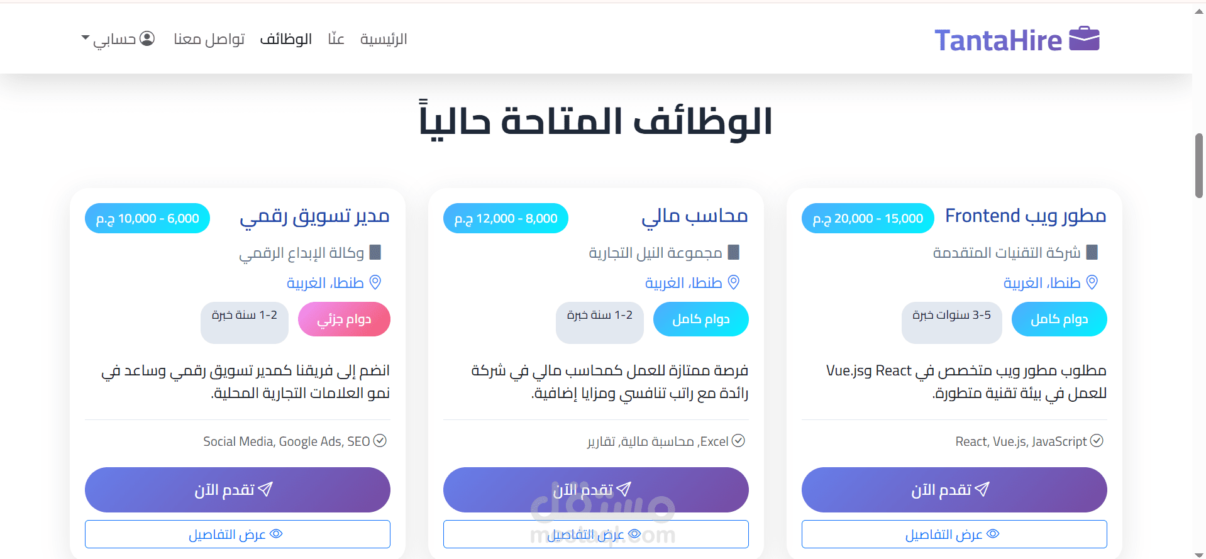View details of the Frontend developer job
This screenshot has height=559, width=1206.
point(954,534)
